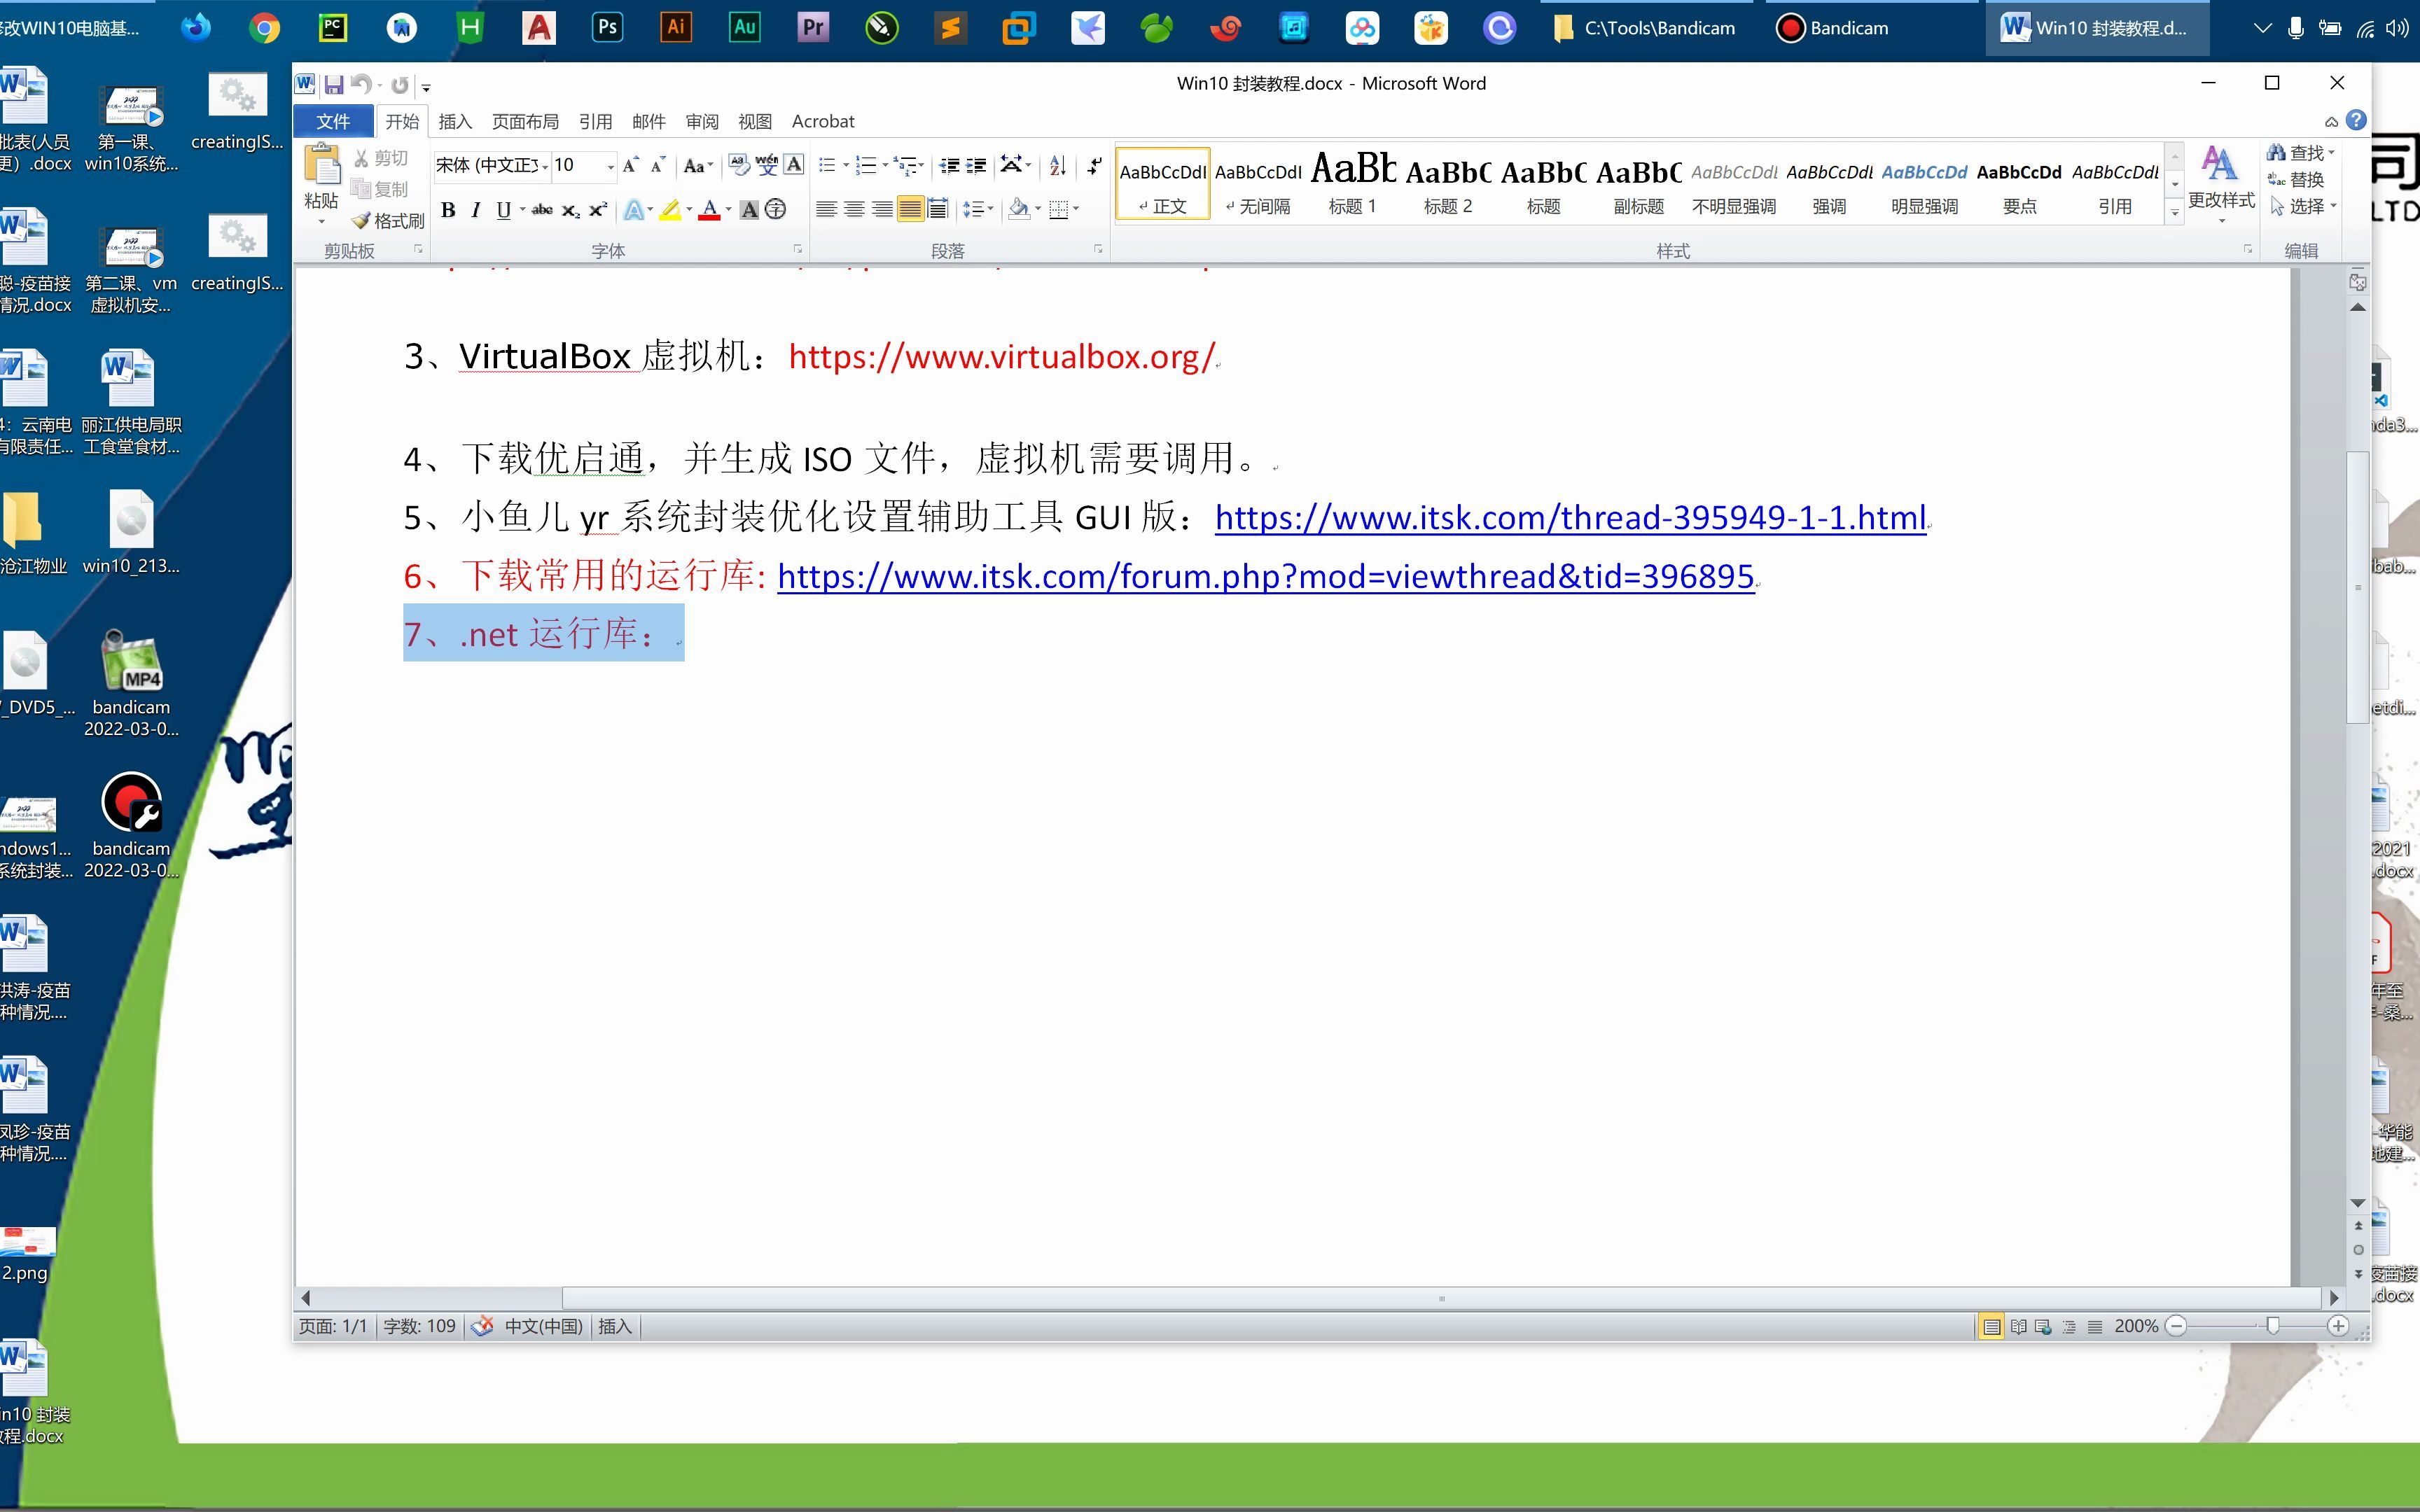Toggle Insert (插入) mode in status bar
The image size is (2420, 1512).
click(615, 1327)
